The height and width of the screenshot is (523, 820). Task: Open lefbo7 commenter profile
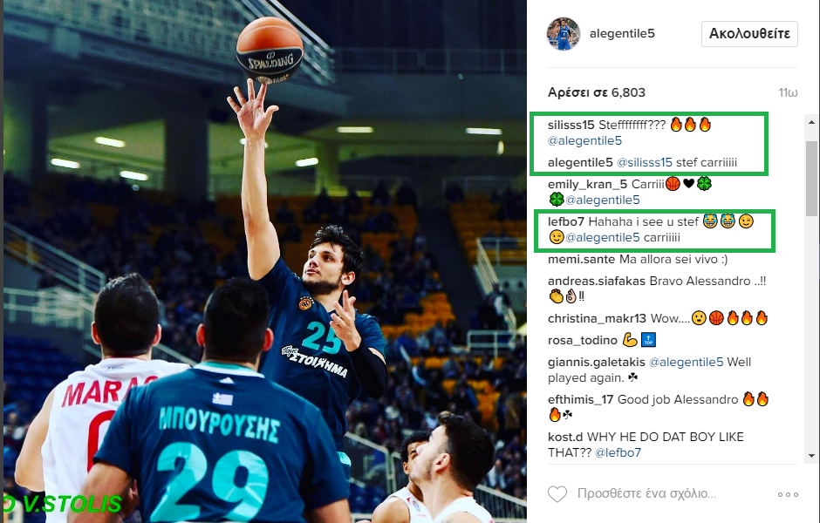coord(566,221)
